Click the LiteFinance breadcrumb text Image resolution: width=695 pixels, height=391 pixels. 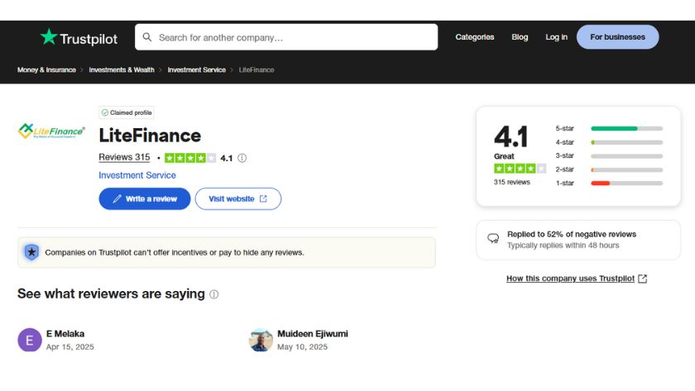(x=256, y=70)
